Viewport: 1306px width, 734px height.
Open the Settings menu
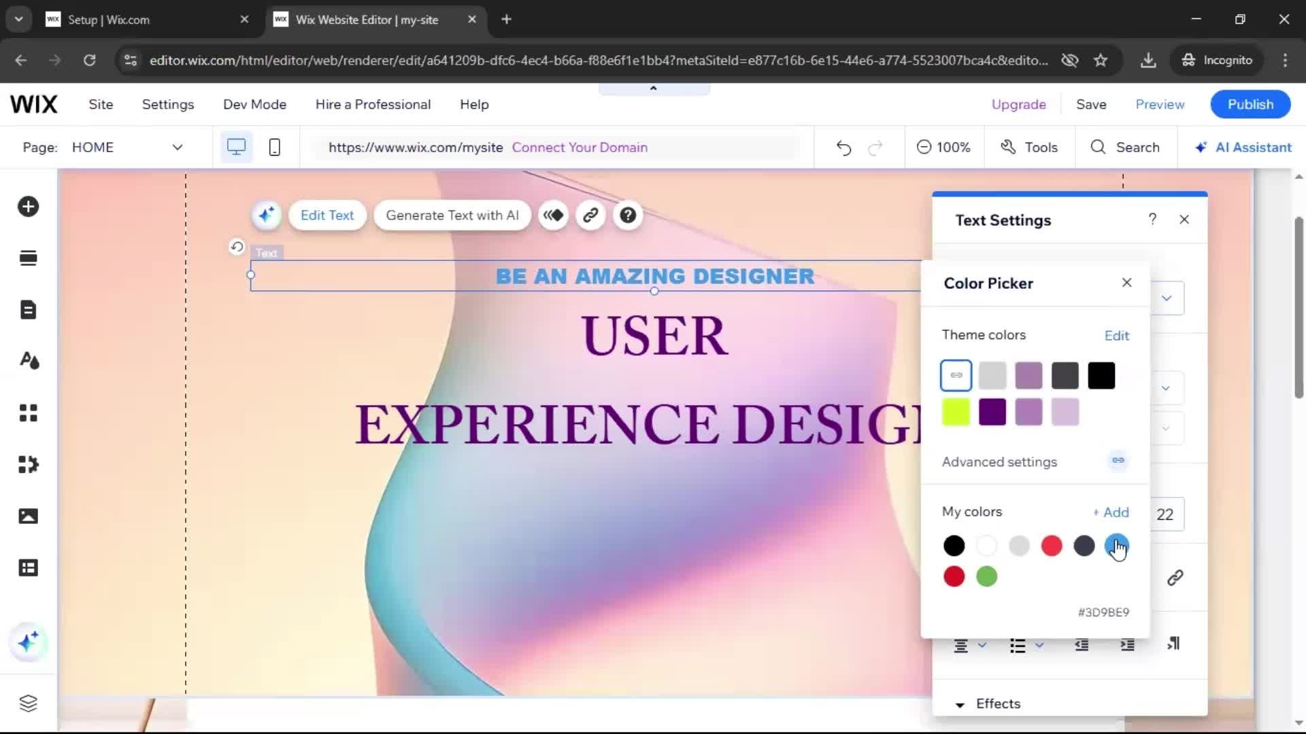coord(168,105)
